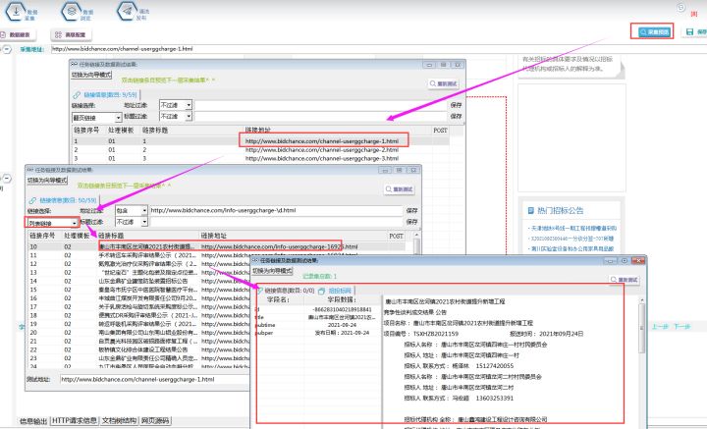The height and width of the screenshot is (429, 707).
Task: Close the front test result window
Action: point(638,261)
